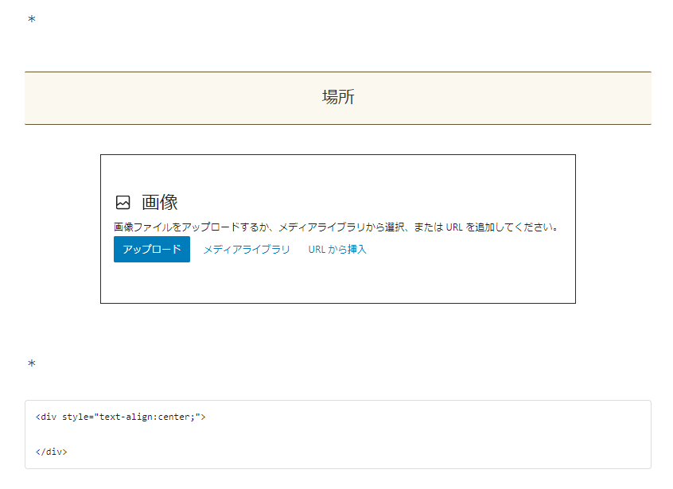Select the 画像 block image icon
The image size is (673, 489).
(x=123, y=203)
